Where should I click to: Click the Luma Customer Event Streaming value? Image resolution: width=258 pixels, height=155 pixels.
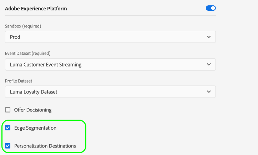point(46,65)
